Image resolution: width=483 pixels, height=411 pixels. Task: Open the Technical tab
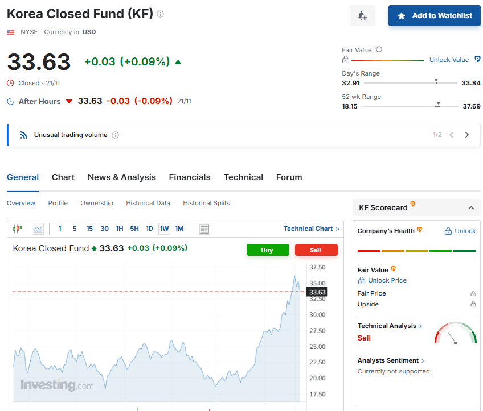click(x=243, y=177)
